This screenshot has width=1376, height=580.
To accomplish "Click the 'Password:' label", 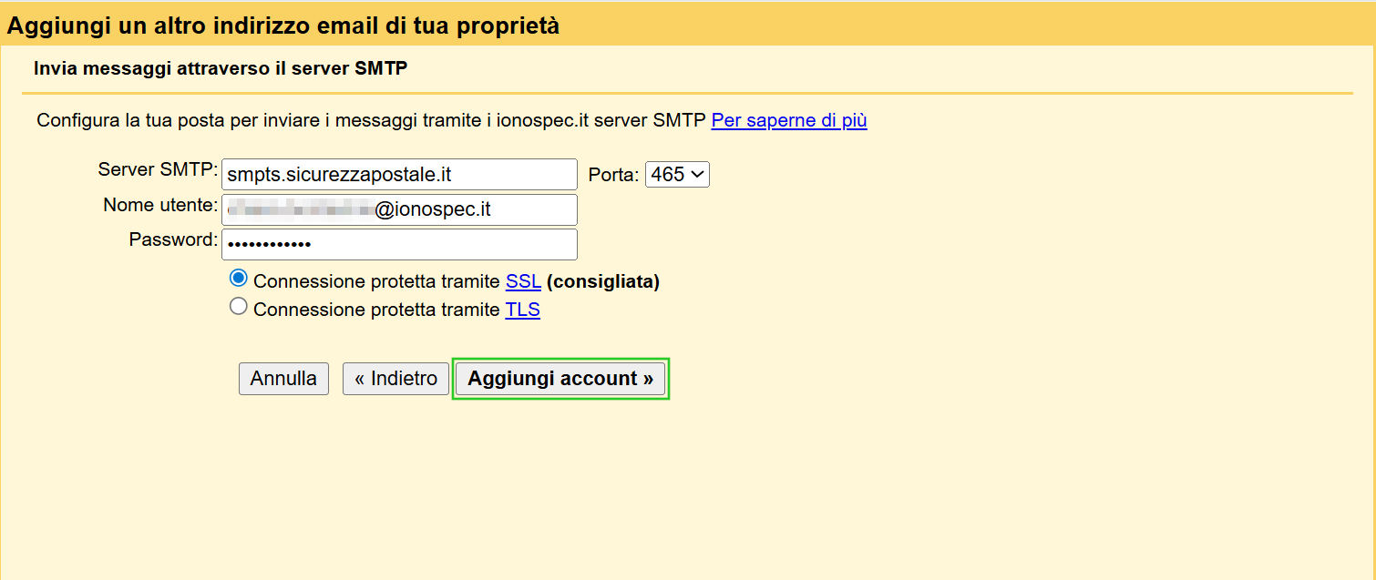I will coord(174,239).
